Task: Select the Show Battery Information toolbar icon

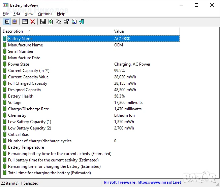Action: click(7, 22)
